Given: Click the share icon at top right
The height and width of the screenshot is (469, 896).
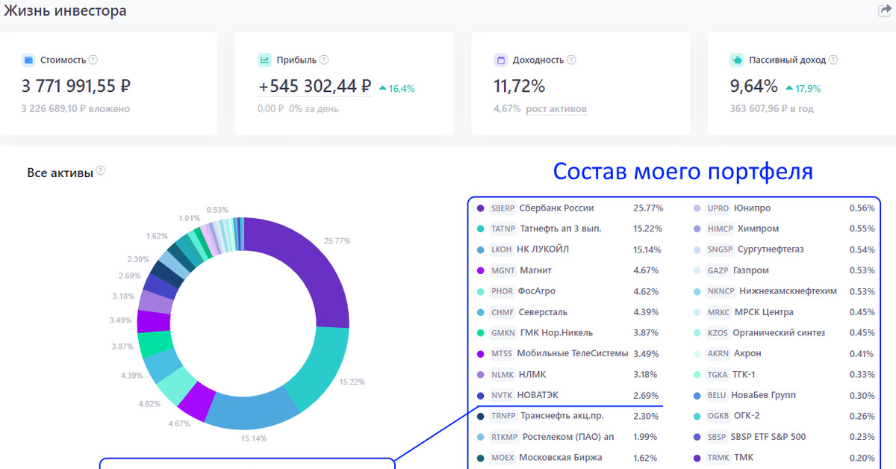Looking at the screenshot, I should 885,10.
